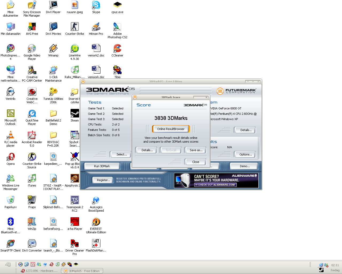Click Save as in the Score dialog
Viewport: 342px width, 274px height.
(196, 150)
